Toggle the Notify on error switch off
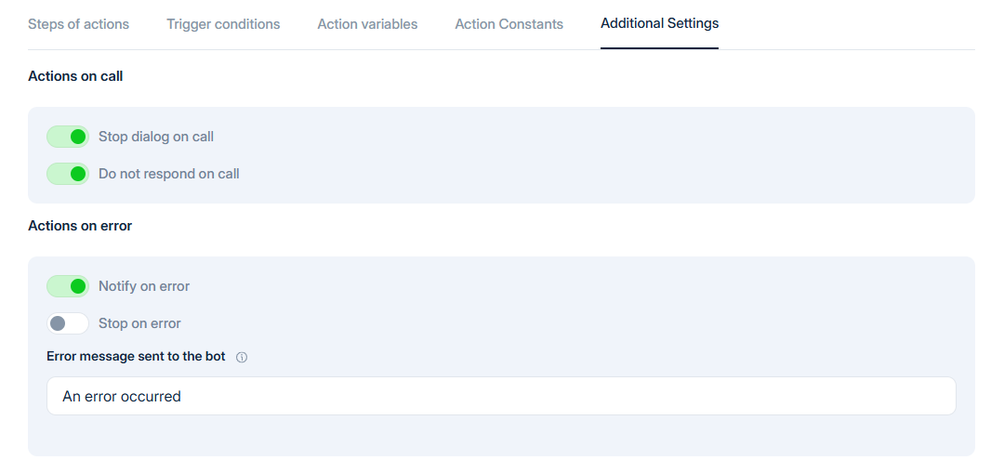The height and width of the screenshot is (473, 1004). (x=68, y=286)
